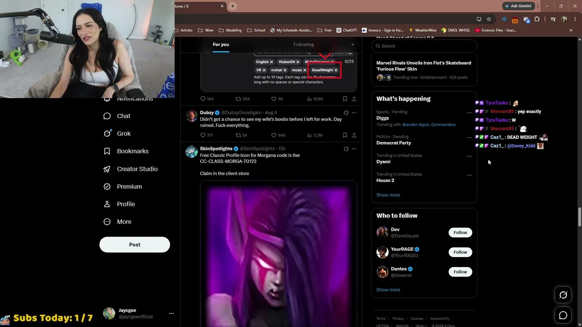Open the WeatherWise bookmark
The width and height of the screenshot is (582, 327).
point(422,30)
